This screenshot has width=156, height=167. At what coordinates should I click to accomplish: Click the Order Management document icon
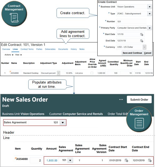(139, 123)
